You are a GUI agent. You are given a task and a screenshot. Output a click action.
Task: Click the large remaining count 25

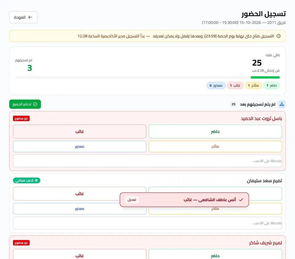point(257,63)
